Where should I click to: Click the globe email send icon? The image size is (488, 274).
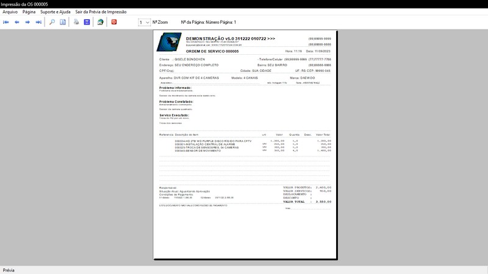[100, 22]
